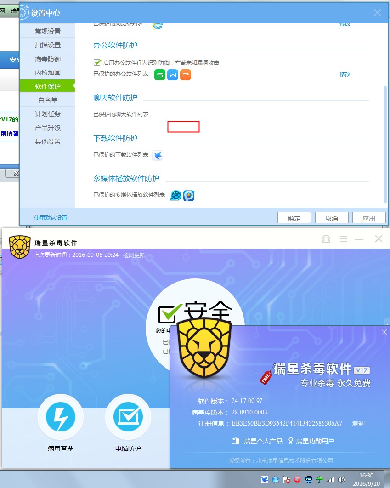Click the Virus Scan lightning bolt icon
The width and height of the screenshot is (390, 488).
tap(61, 417)
